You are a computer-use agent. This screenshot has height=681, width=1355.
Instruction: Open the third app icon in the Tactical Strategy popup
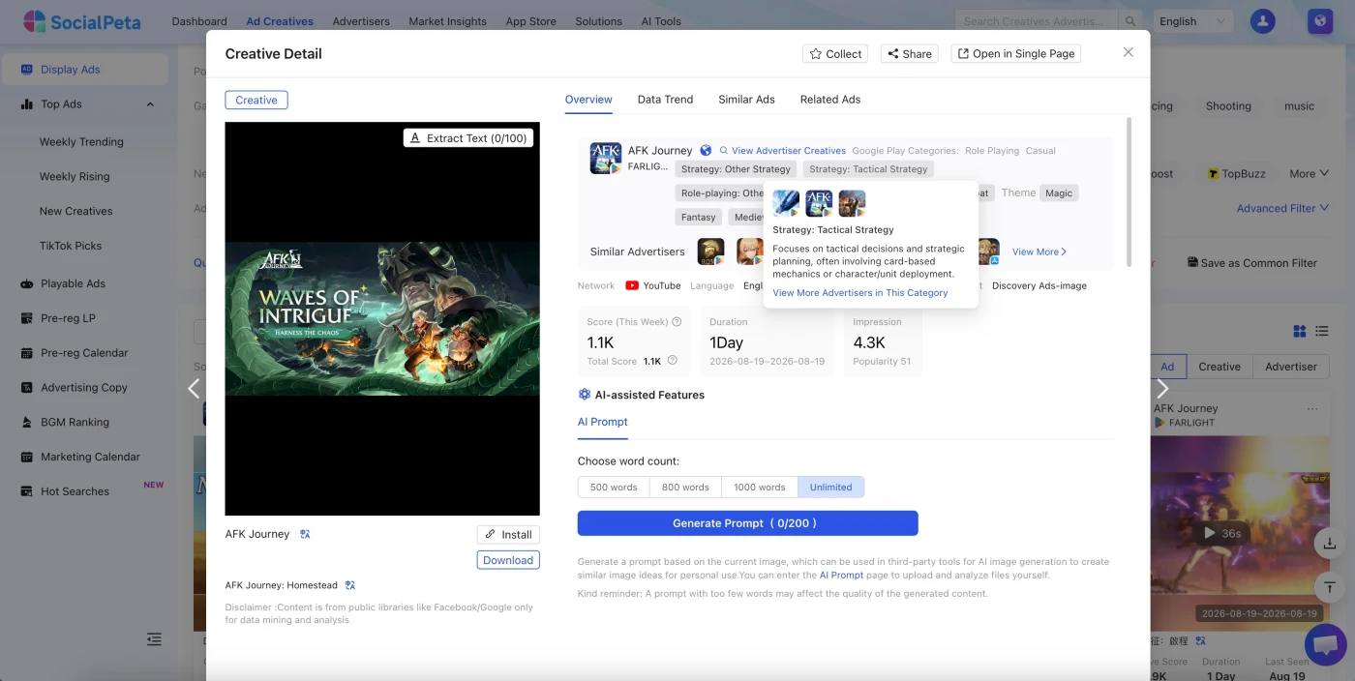pos(852,203)
